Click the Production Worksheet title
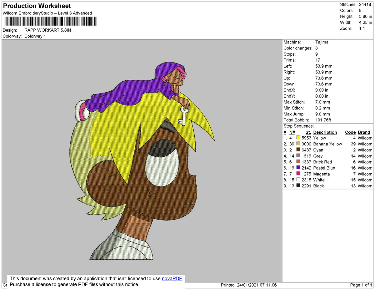Viewport: 375px width, 290px height. [37, 6]
